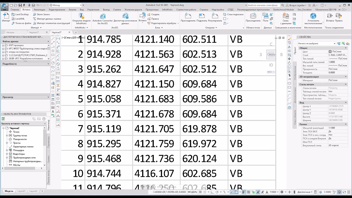The width and height of the screenshot is (352, 198).
Task: Expand the Блок panel dropdown
Action: click(x=159, y=28)
